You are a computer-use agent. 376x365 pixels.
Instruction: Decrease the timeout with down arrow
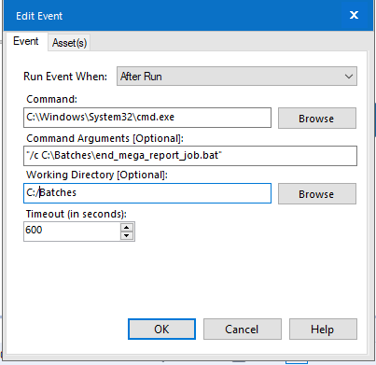click(127, 235)
